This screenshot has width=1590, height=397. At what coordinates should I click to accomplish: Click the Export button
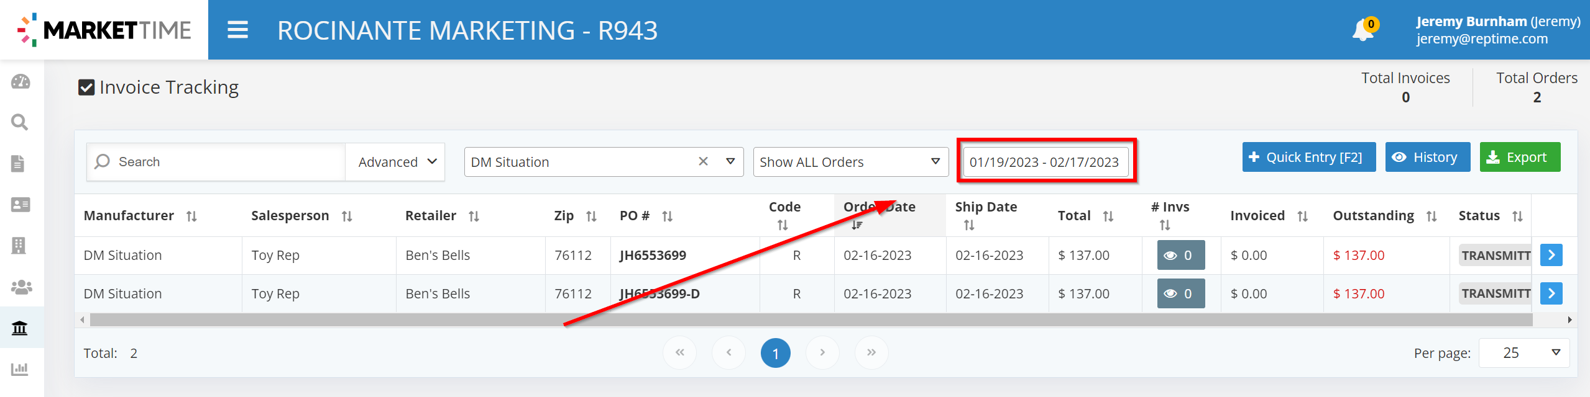(1520, 157)
